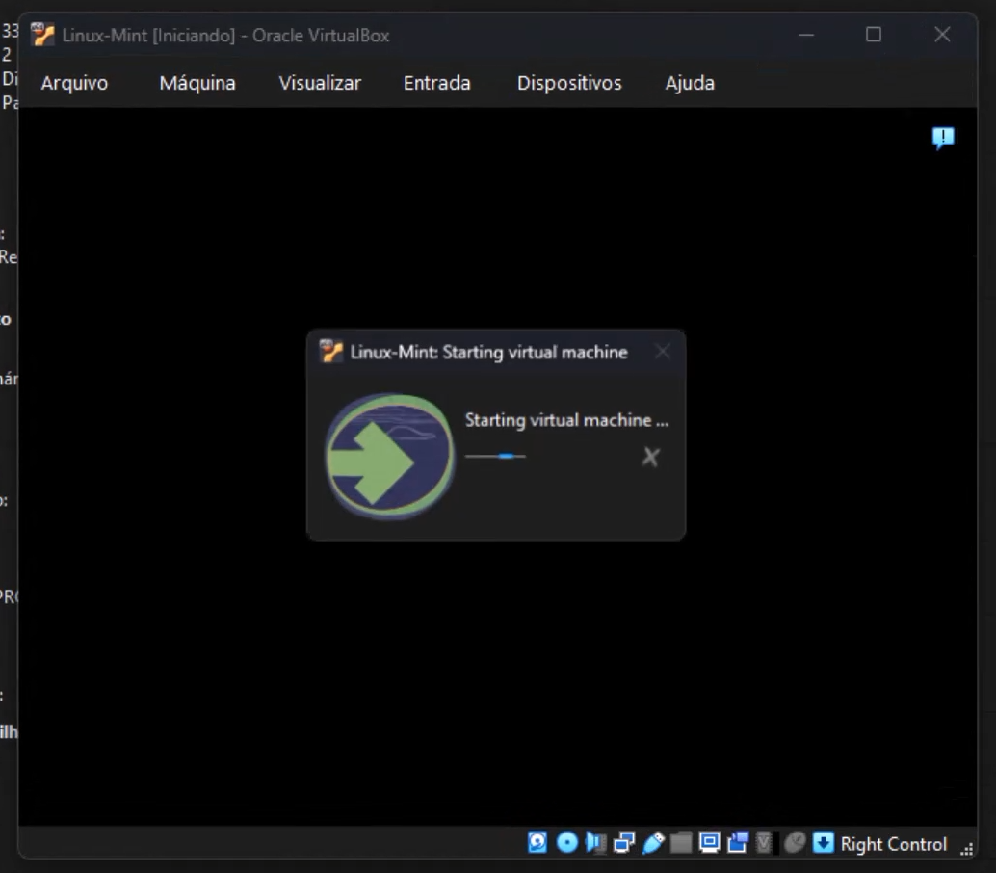Click the network adapters status icon
The width and height of the screenshot is (996, 873).
(624, 842)
